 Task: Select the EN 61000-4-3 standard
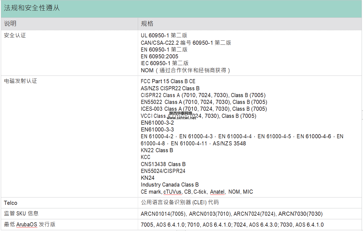tap(196, 136)
